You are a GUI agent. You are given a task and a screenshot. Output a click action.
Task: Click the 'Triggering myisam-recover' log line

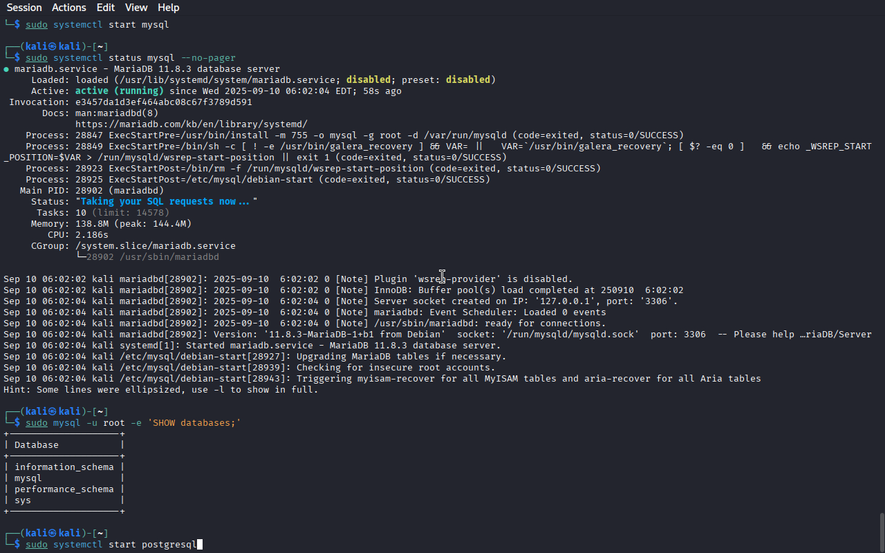[x=382, y=379]
